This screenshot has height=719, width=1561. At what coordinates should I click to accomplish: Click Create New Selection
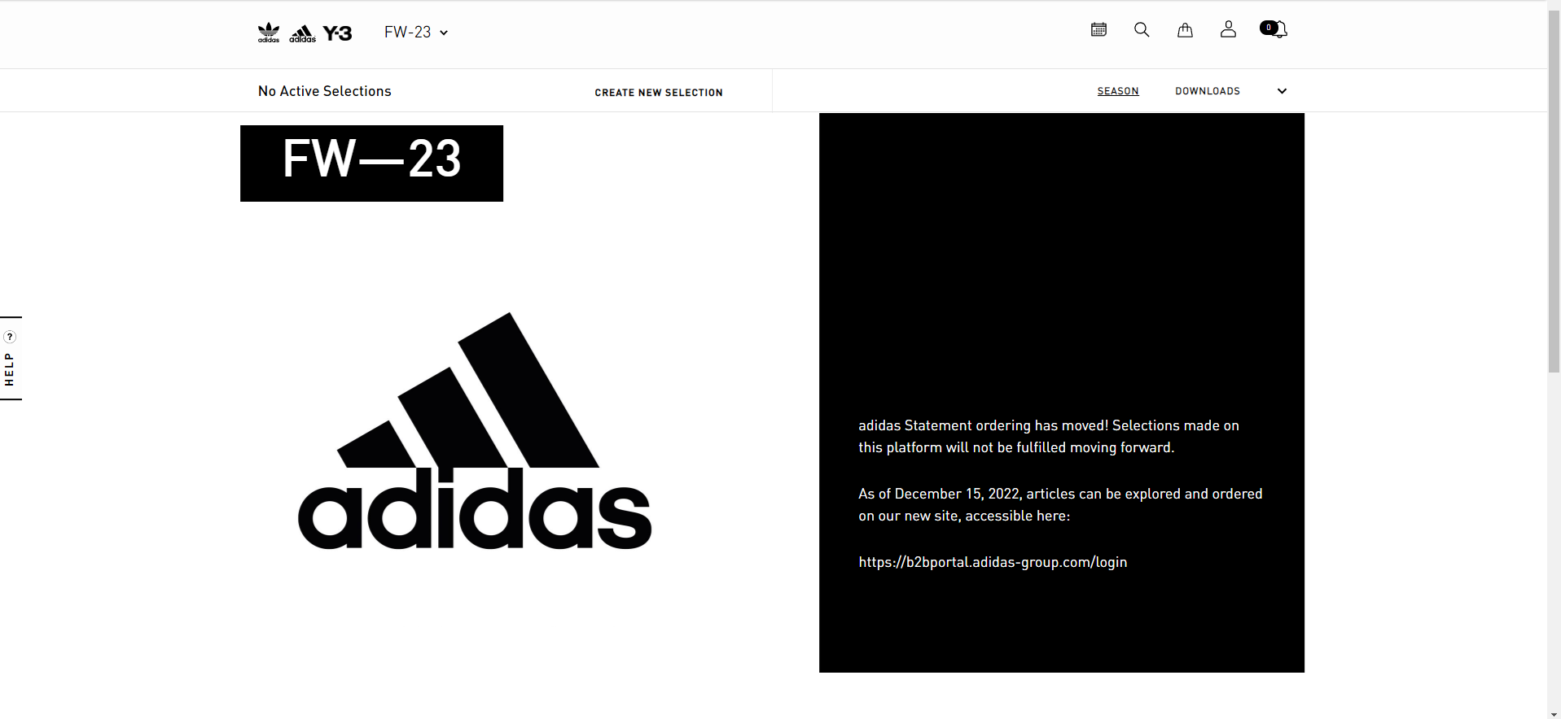pyautogui.click(x=658, y=93)
